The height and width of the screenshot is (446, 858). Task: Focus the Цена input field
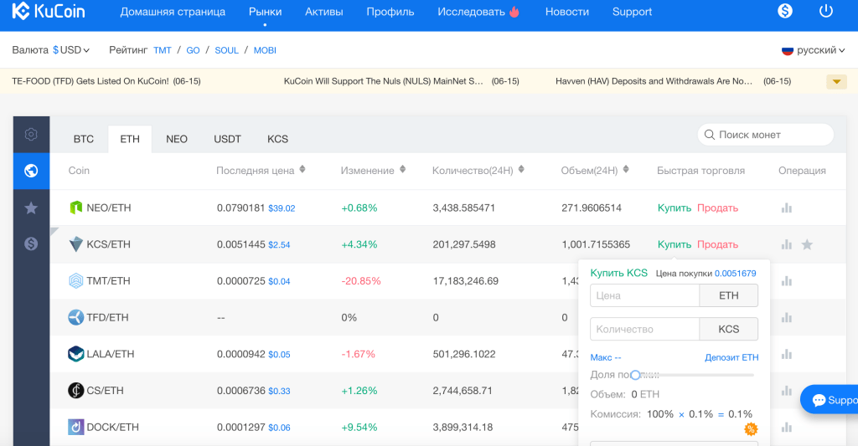click(644, 295)
